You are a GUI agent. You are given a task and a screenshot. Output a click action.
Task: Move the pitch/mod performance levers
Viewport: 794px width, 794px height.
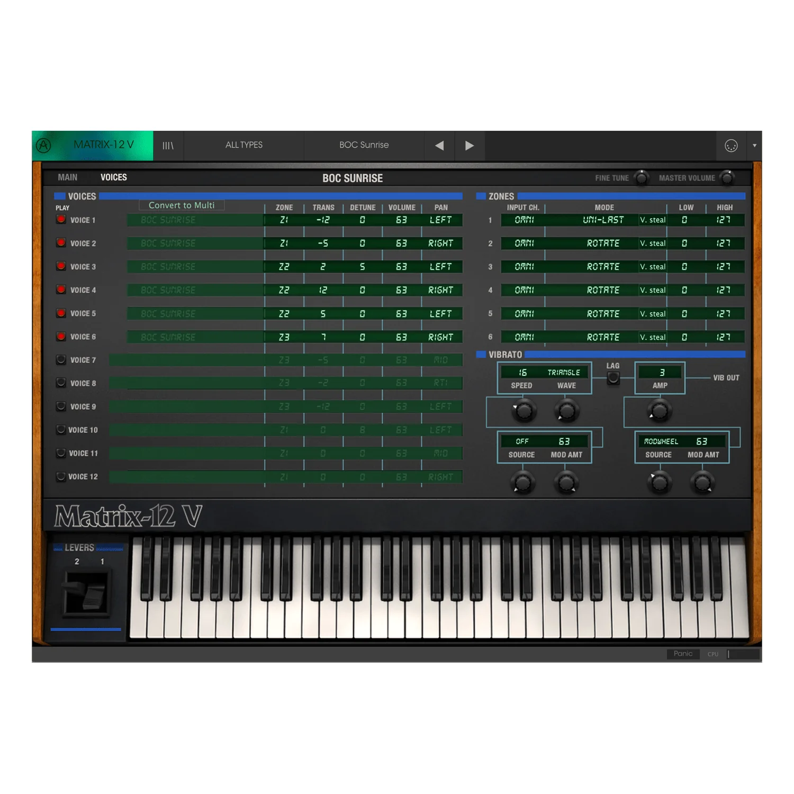(86, 592)
